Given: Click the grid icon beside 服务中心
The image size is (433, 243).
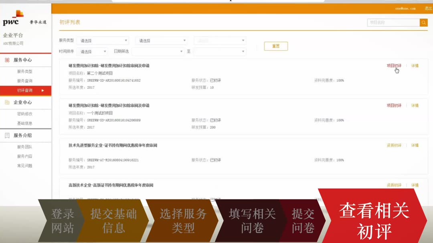Looking at the screenshot, I should click(7, 61).
